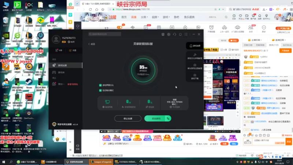Image resolution: width=293 pixels, height=165 pixels.
Task: Click the browser refresh button
Action: (90, 10)
